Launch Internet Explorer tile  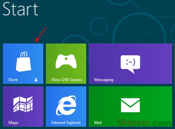[66, 107]
